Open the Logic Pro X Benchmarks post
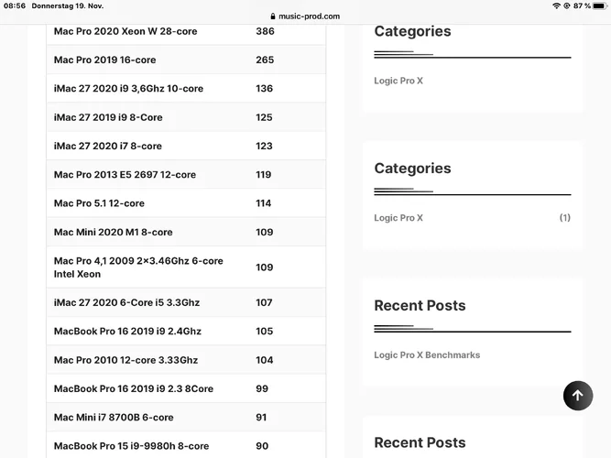611x458 pixels. (x=427, y=355)
